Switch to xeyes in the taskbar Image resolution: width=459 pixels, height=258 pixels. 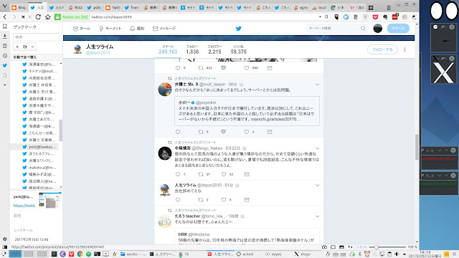(x=274, y=254)
